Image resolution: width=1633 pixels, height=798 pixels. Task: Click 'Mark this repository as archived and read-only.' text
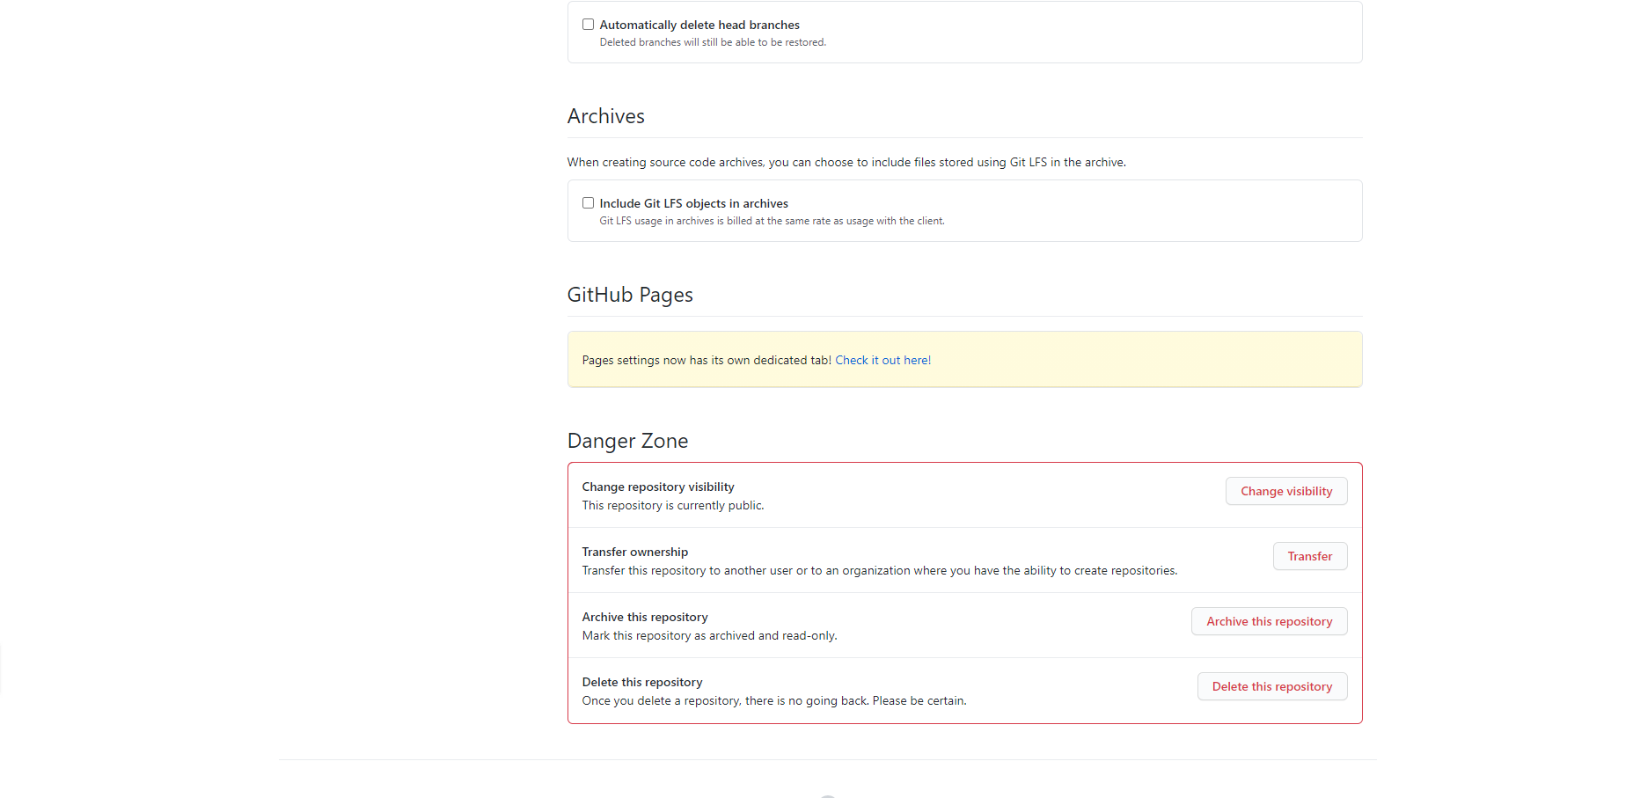[710, 635]
